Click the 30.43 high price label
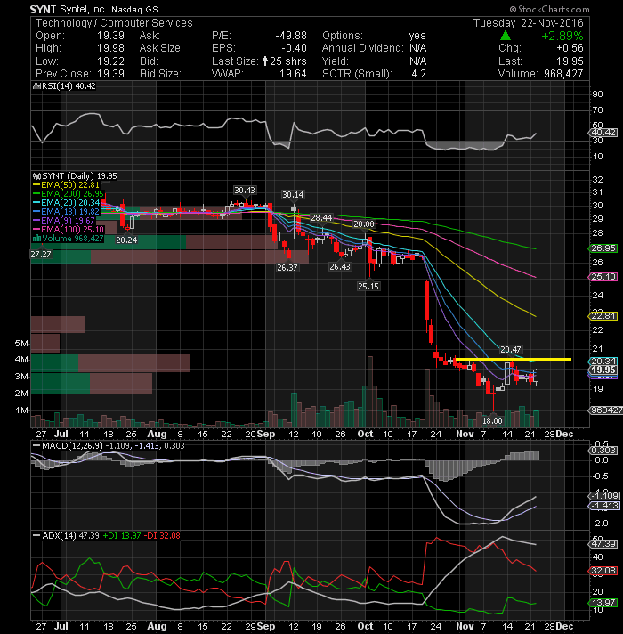Viewport: 623px width, 634px height. (245, 190)
